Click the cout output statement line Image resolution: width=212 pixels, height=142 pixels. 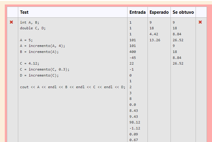tap(73, 87)
